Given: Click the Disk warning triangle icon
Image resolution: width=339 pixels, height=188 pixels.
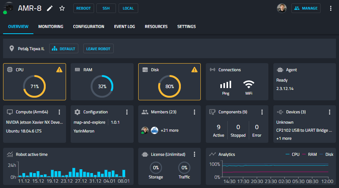Looking at the screenshot, I should [194, 70].
